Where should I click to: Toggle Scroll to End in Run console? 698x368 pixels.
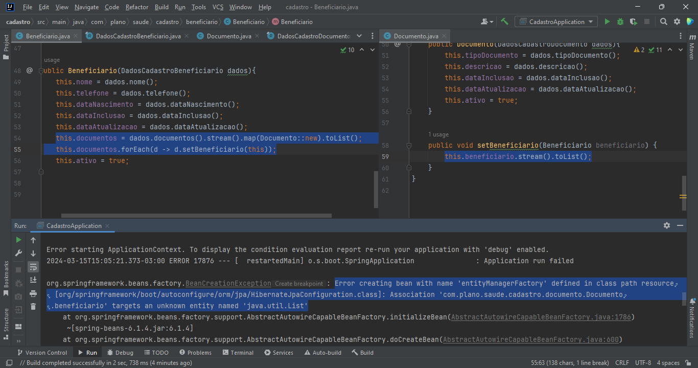(x=33, y=280)
